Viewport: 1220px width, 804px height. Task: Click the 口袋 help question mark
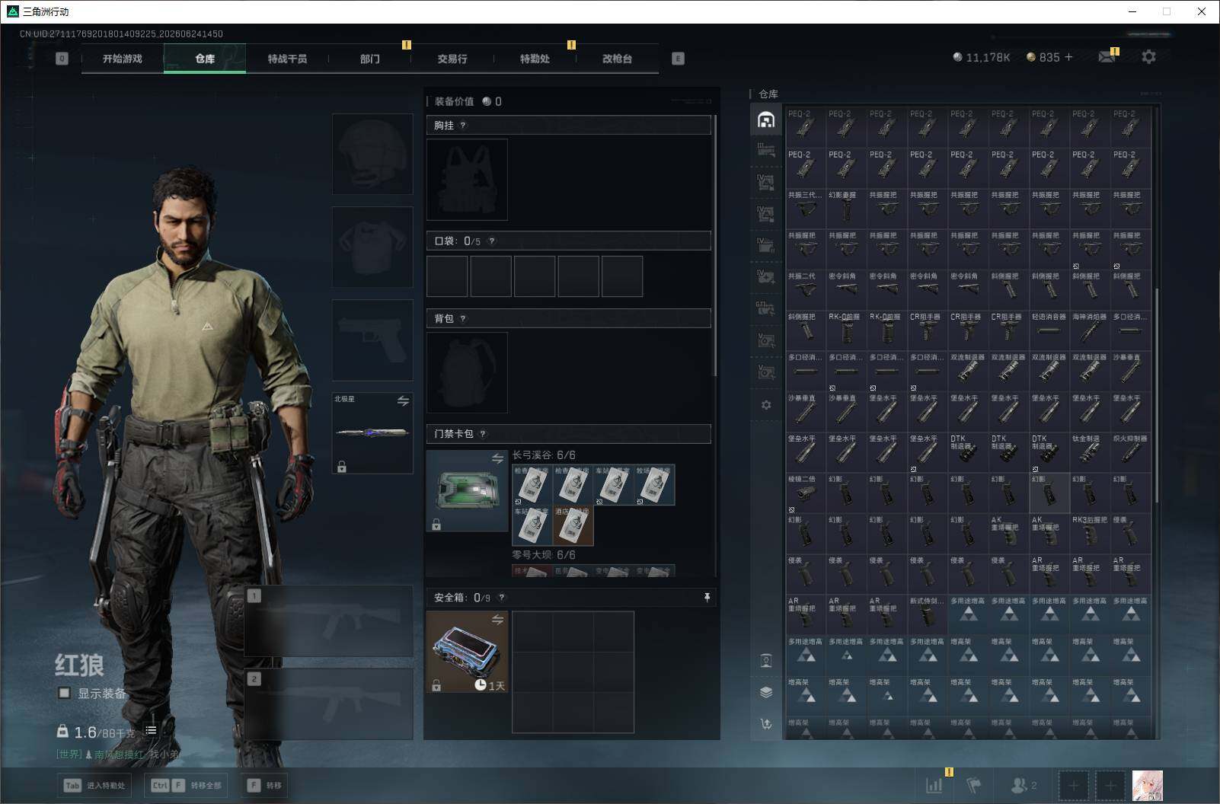coord(492,241)
